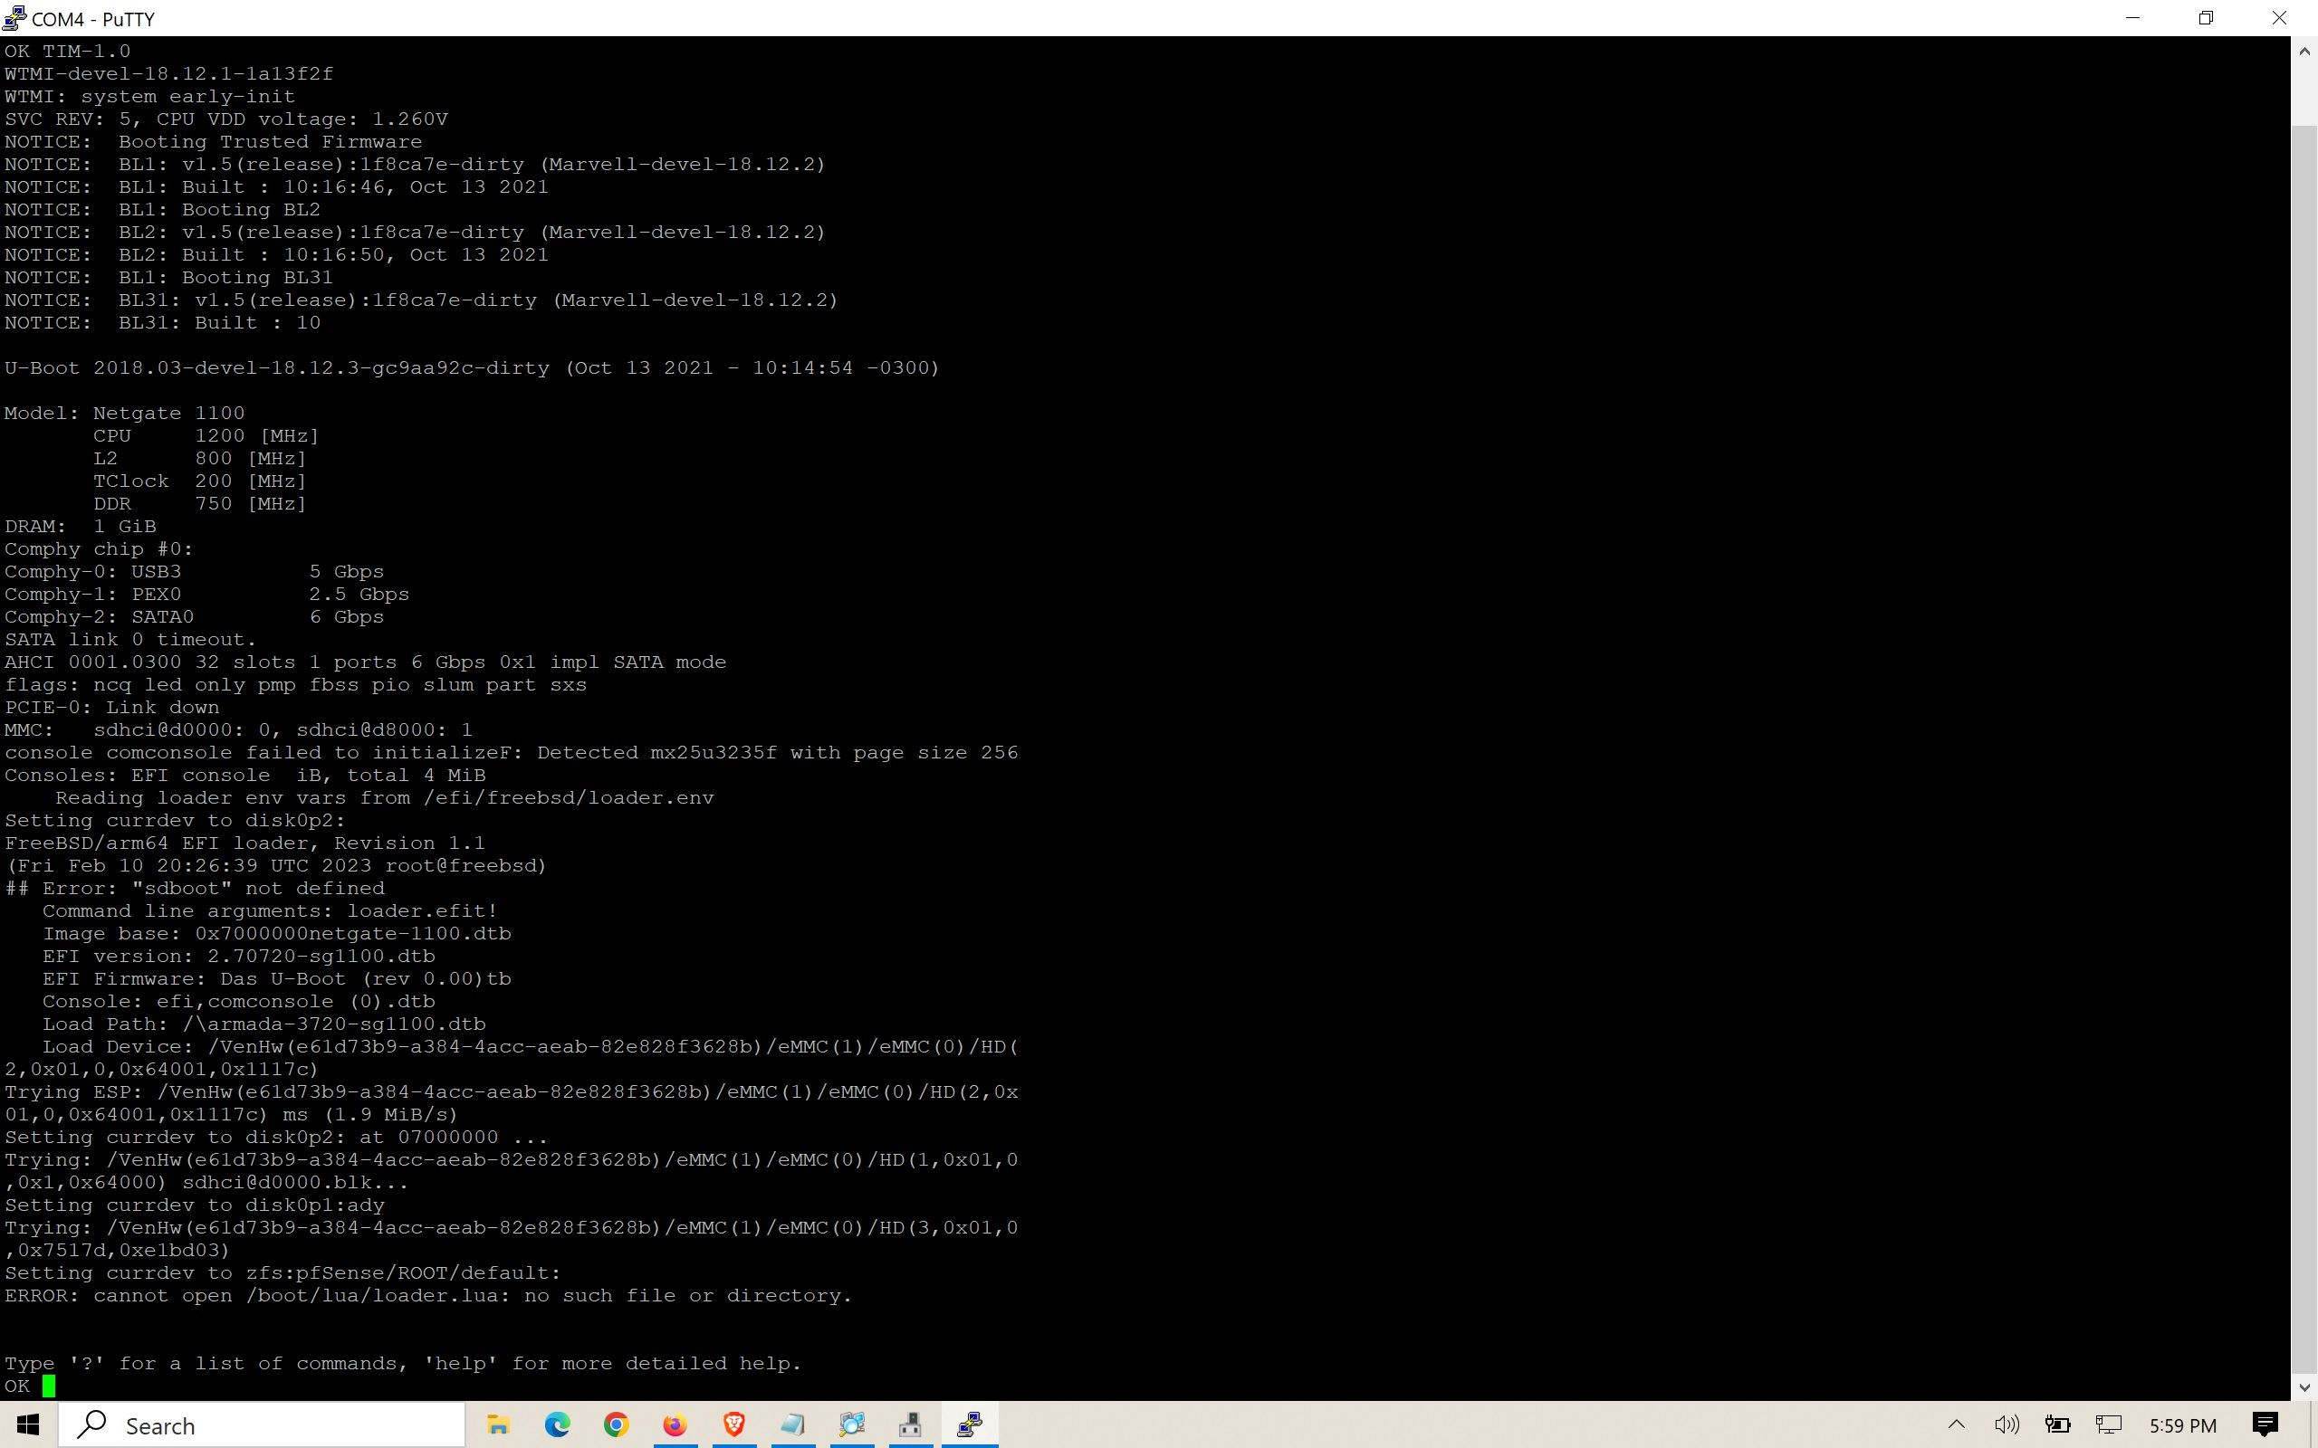Launch Microsoft Edge from taskbar
Viewport: 2318px width, 1448px height.
point(558,1425)
